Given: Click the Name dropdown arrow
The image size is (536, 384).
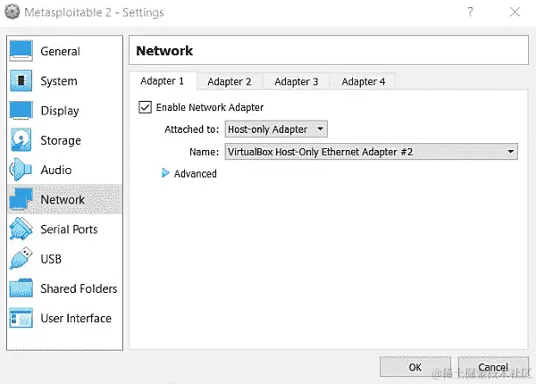Looking at the screenshot, I should [x=511, y=151].
